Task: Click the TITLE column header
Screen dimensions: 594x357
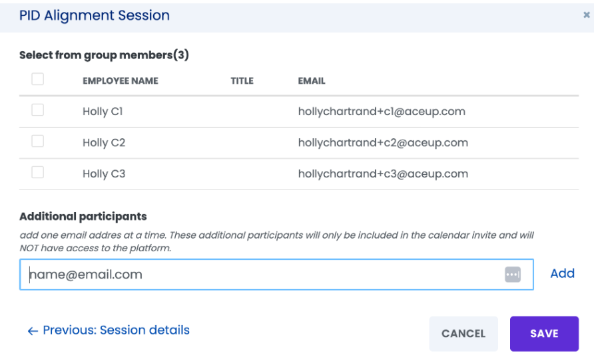Action: (x=242, y=81)
